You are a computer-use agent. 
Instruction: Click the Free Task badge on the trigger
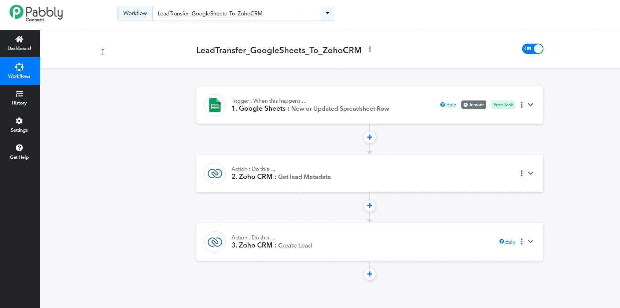[503, 105]
